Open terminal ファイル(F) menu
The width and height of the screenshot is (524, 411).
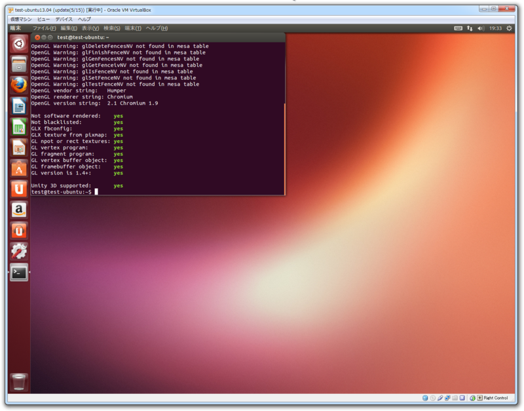coord(44,28)
